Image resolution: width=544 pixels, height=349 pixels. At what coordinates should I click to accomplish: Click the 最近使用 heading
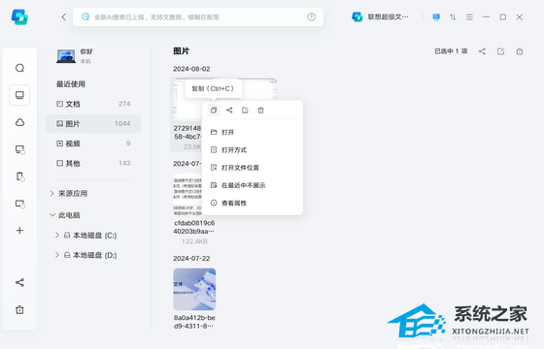(x=71, y=83)
